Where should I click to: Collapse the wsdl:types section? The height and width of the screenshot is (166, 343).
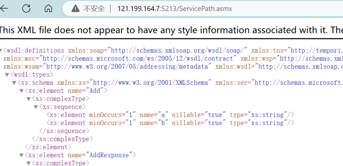click(x=7, y=75)
